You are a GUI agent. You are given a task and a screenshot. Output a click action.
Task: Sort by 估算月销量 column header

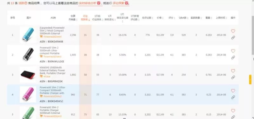tap(73, 18)
